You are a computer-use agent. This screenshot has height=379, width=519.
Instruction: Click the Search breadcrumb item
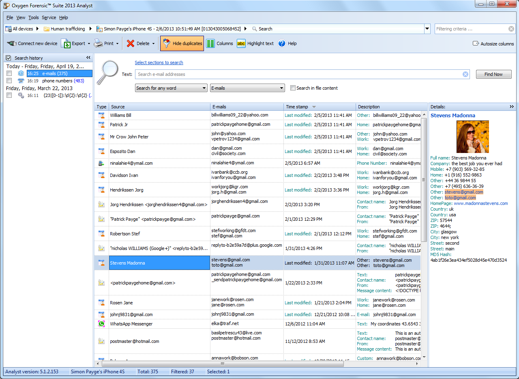(262, 29)
